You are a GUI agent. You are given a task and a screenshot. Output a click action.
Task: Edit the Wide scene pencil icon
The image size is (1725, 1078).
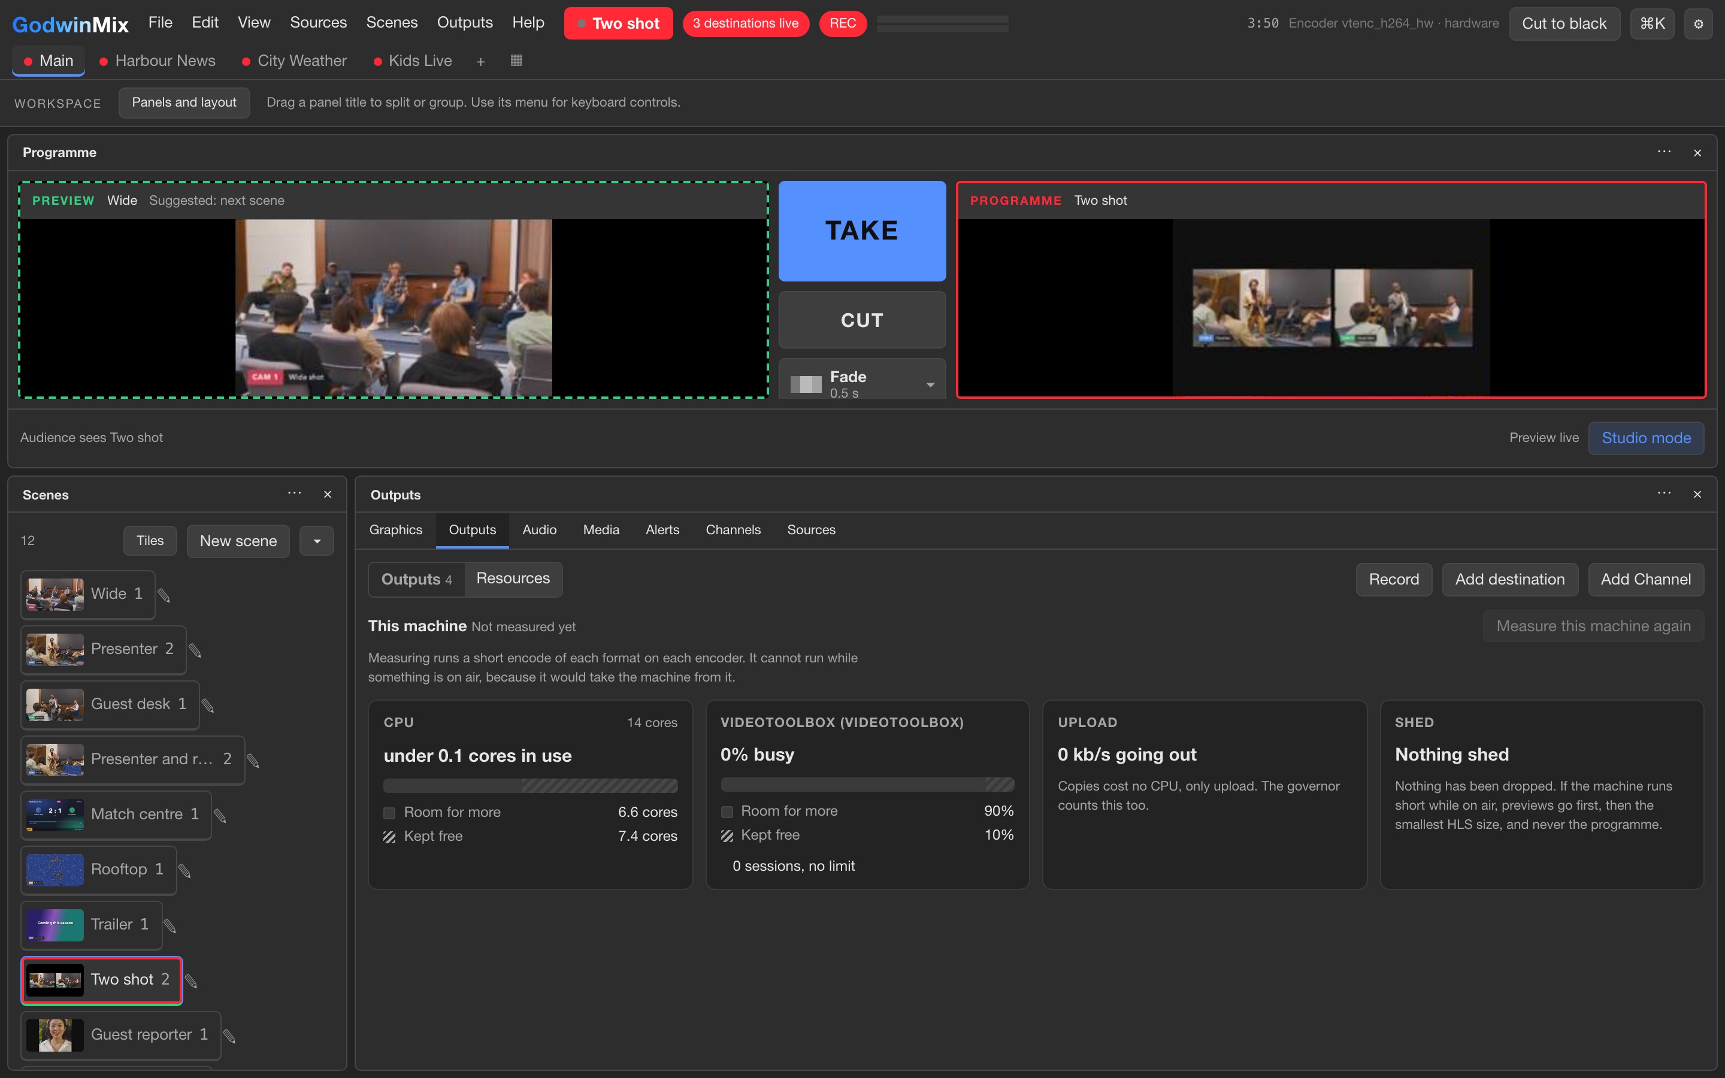tap(164, 595)
